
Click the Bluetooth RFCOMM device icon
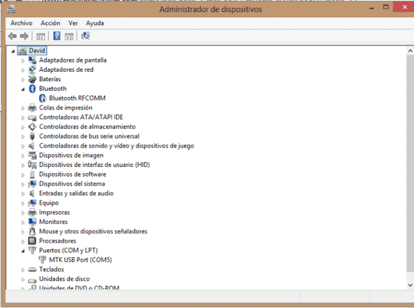(x=43, y=98)
